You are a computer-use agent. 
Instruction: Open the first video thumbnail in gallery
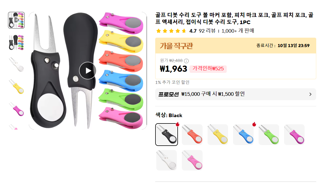coord(16,20)
